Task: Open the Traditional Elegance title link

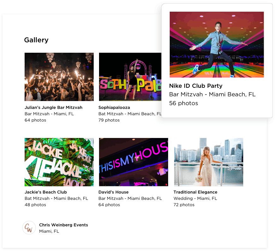Action: tap(195, 192)
